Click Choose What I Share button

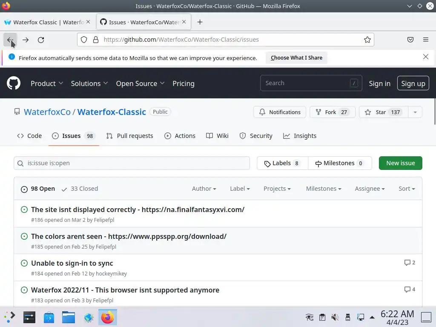pyautogui.click(x=296, y=58)
